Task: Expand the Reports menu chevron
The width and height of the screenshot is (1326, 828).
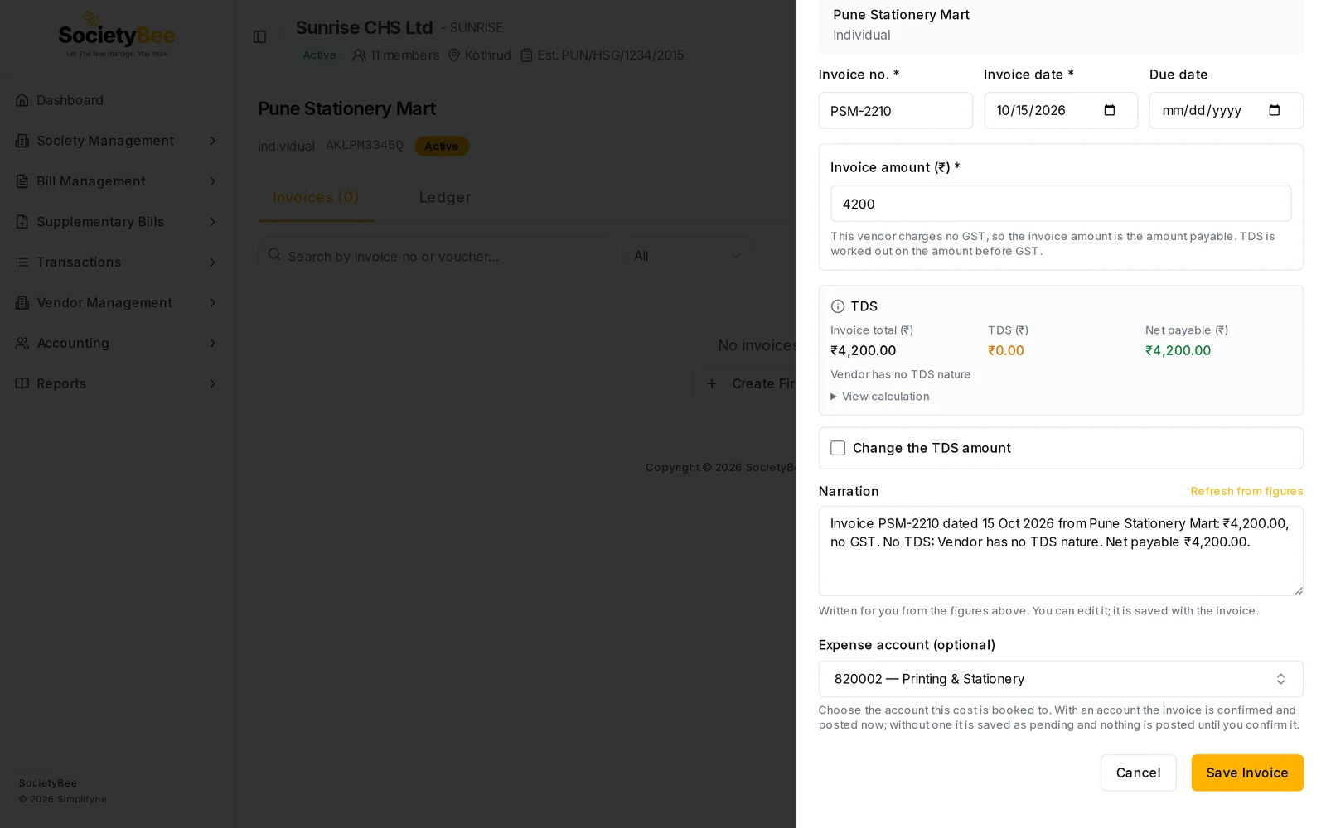Action: [x=212, y=384]
